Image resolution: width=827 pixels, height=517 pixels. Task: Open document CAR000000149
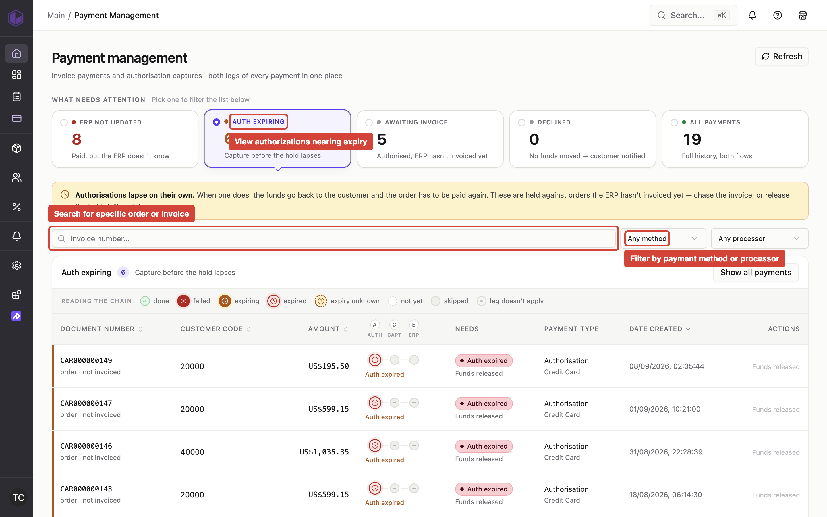(86, 360)
